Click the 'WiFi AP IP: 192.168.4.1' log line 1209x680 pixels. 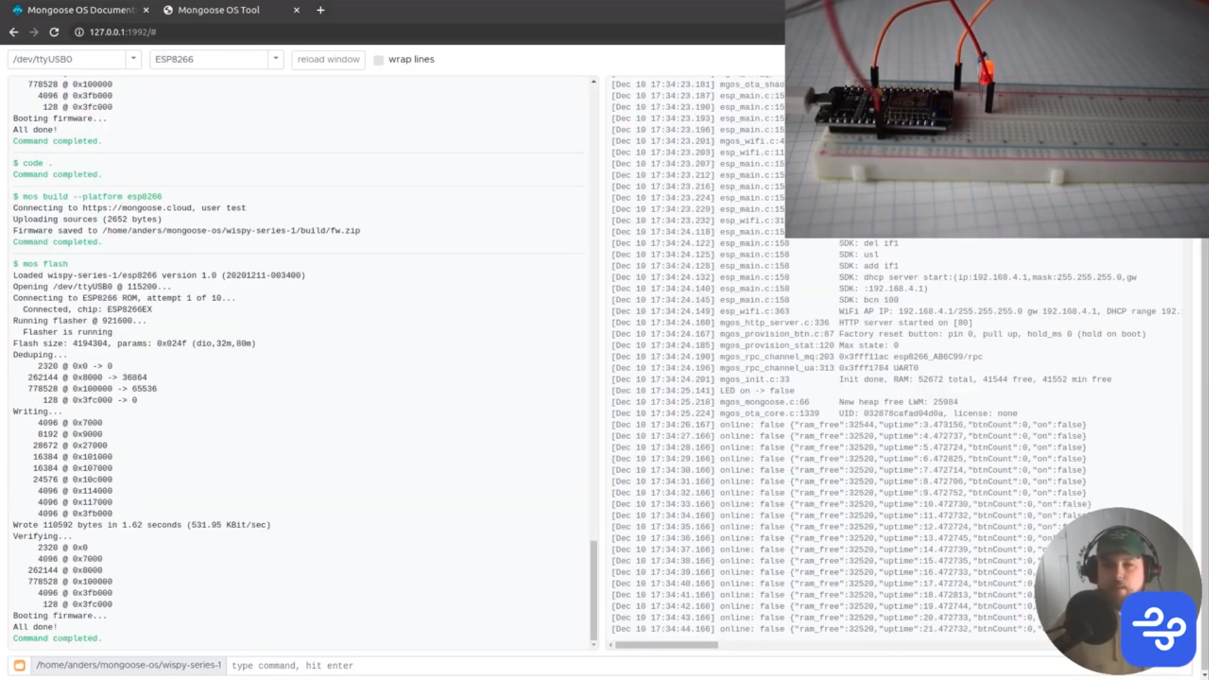[x=897, y=311]
